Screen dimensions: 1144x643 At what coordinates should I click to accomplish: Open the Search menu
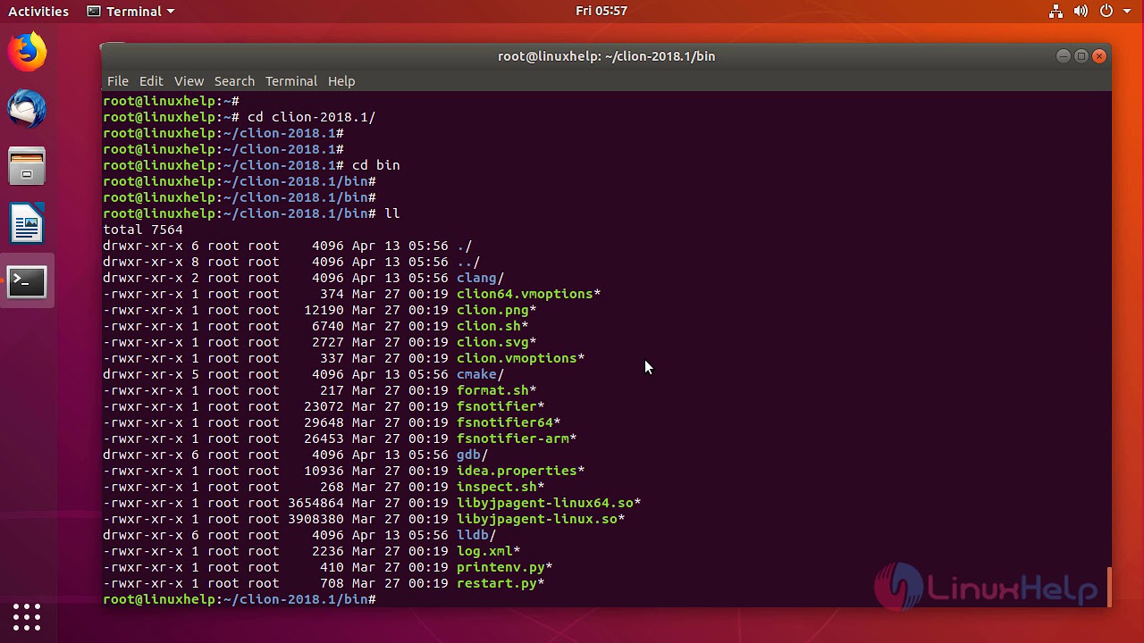[x=234, y=81]
